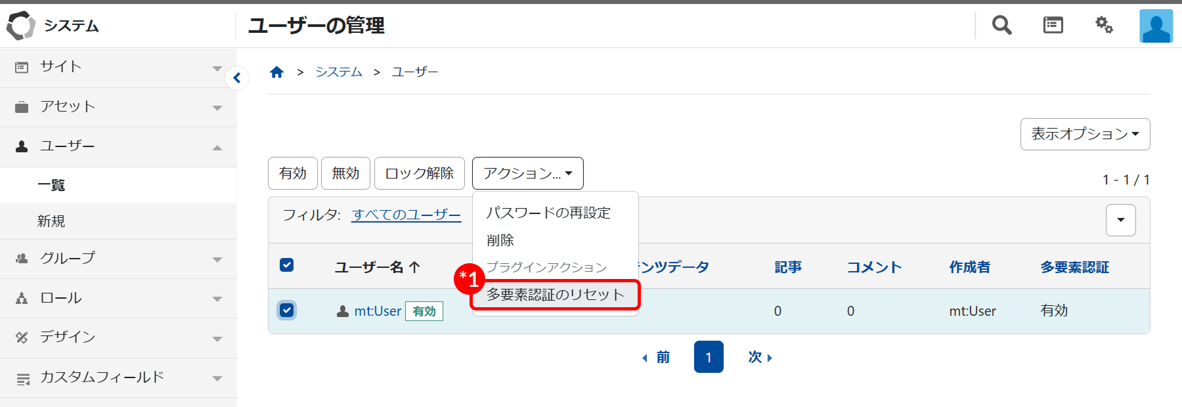Collapse sidebar with the left chevron button
Screen dimensions: 1182x407
[x=237, y=79]
